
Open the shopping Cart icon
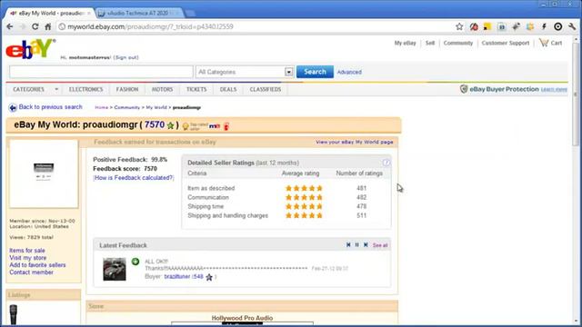point(544,43)
